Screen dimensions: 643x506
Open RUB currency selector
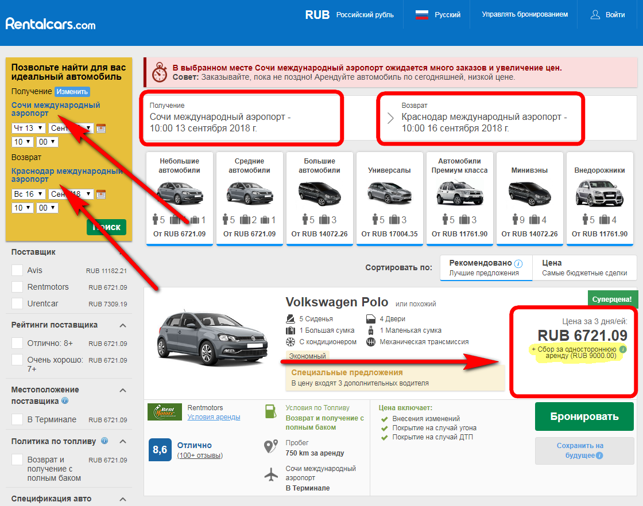pyautogui.click(x=349, y=15)
